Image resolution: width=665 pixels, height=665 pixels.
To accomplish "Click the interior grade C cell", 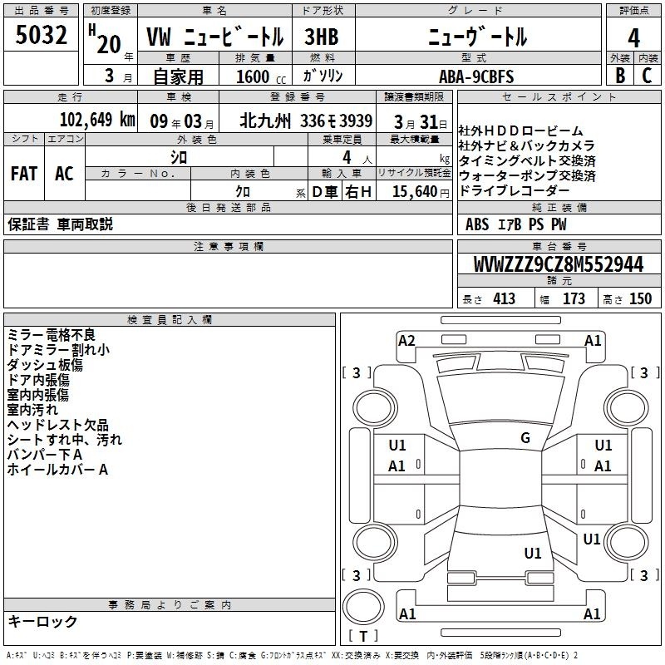I will tap(648, 76).
